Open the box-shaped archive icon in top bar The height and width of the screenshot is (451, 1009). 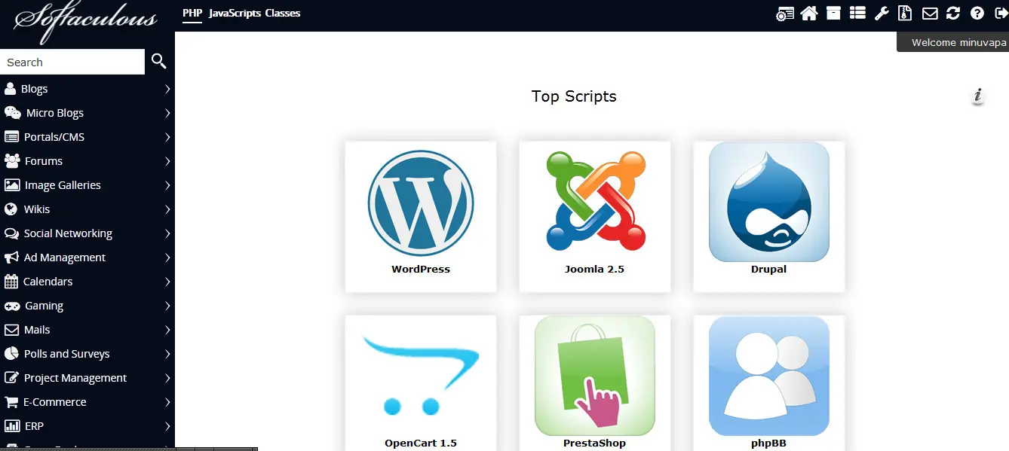coord(833,13)
